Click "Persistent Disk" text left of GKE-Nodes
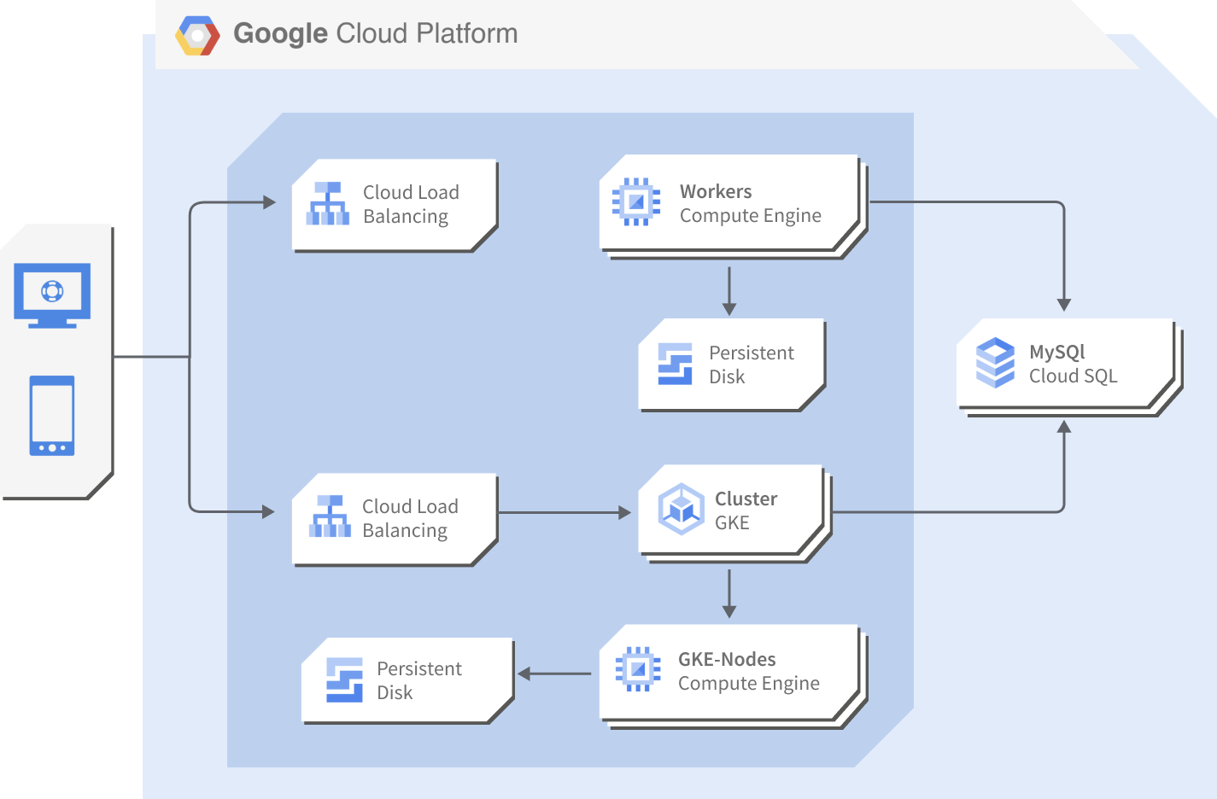Viewport: 1217px width, 799px height. (x=419, y=680)
